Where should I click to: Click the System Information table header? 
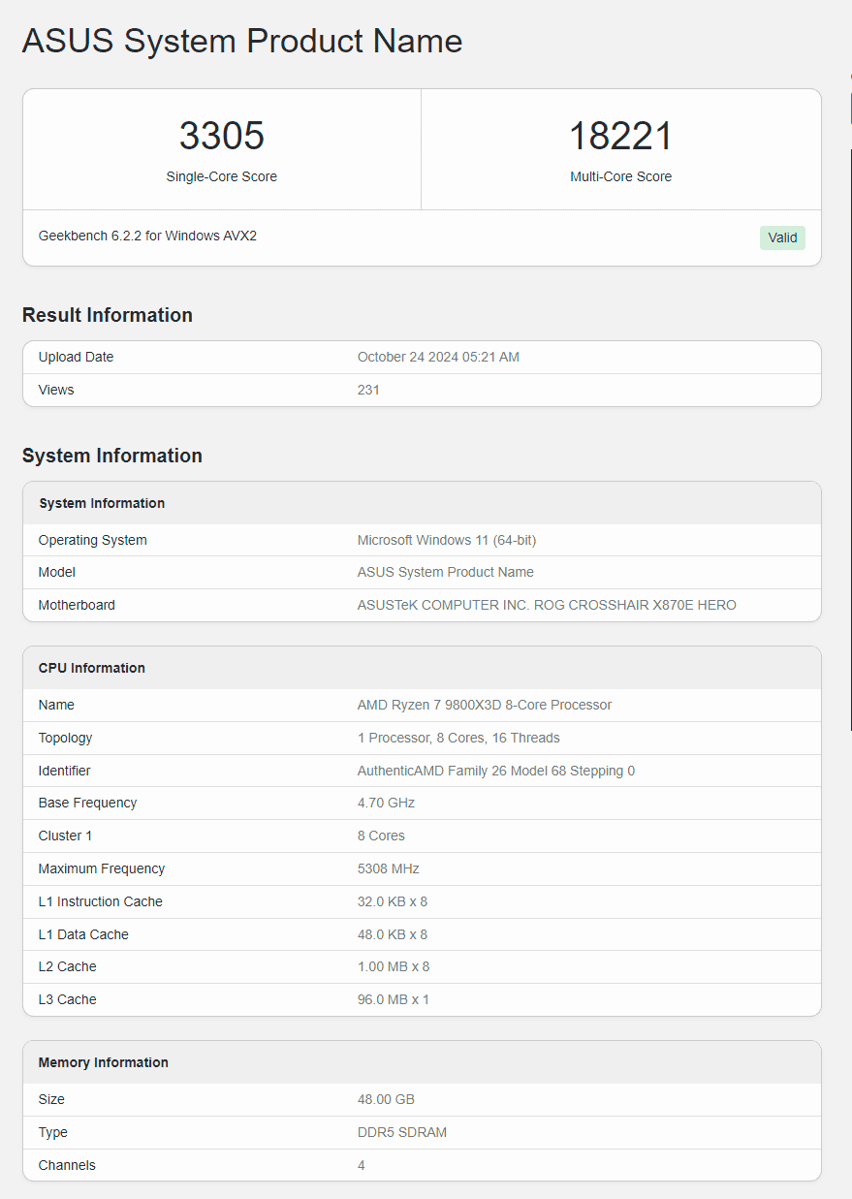point(102,503)
